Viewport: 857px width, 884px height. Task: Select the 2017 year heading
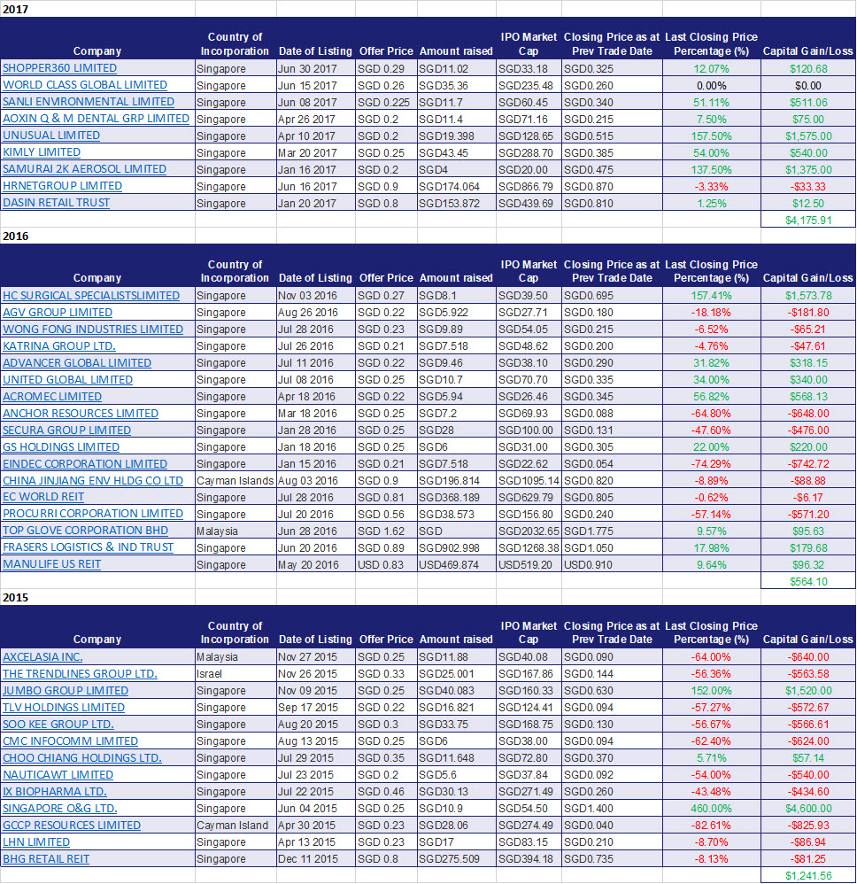click(15, 10)
